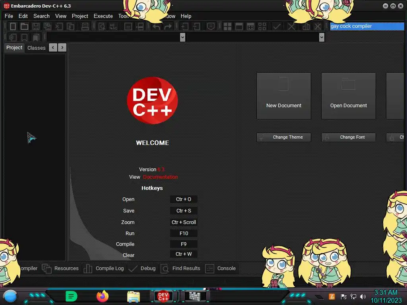Screen dimensions: 407x305
Task: Click the Windows Start orb
Action: pyautogui.click(x=10, y=296)
